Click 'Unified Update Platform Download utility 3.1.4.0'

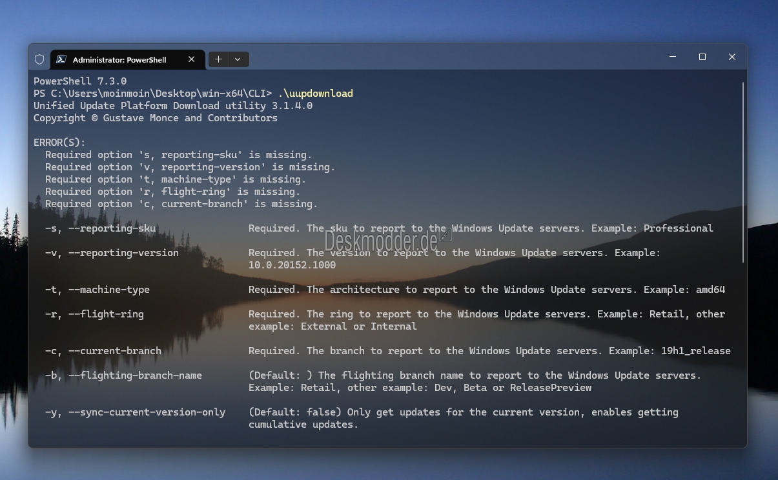pyautogui.click(x=173, y=106)
